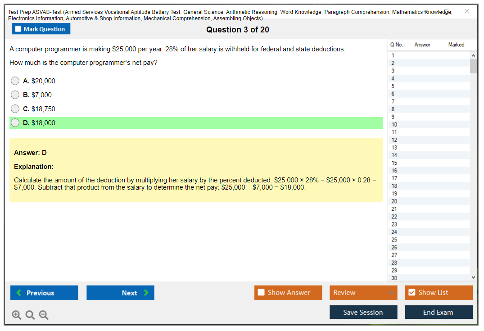Jump to question 10 in the list

tap(394, 125)
